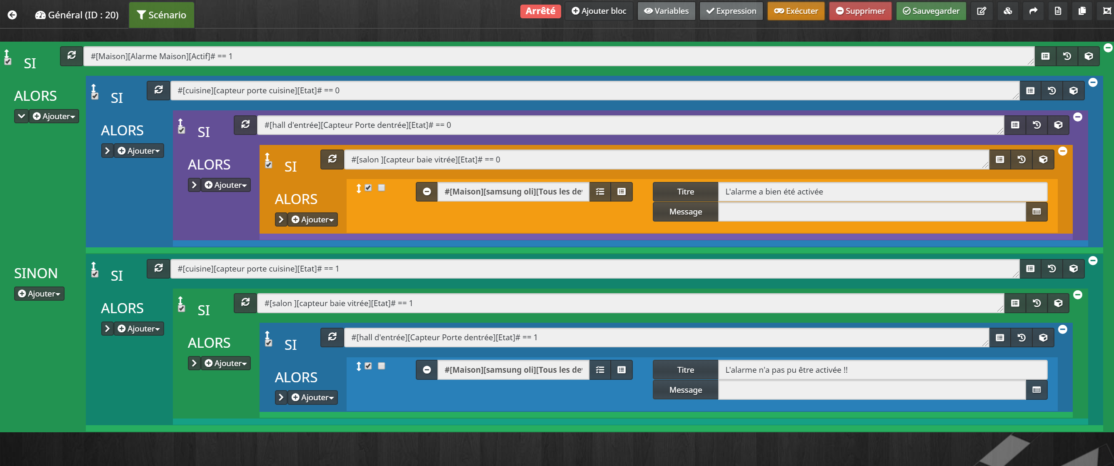
Task: Toggle enabled checkbox of 'alarme a bien été activée' action
Action: [368, 188]
